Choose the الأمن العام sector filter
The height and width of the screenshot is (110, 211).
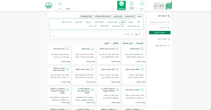pos(79,22)
